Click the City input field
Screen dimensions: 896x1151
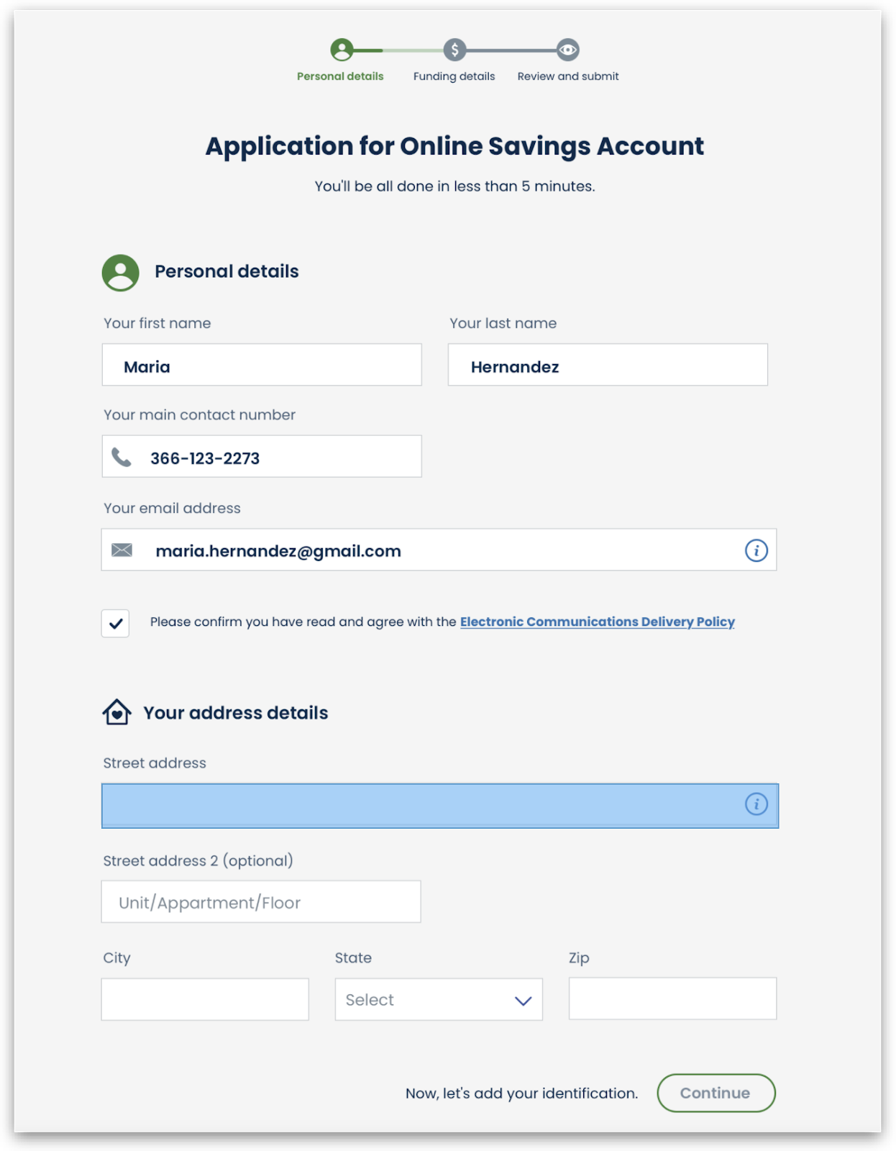point(205,999)
